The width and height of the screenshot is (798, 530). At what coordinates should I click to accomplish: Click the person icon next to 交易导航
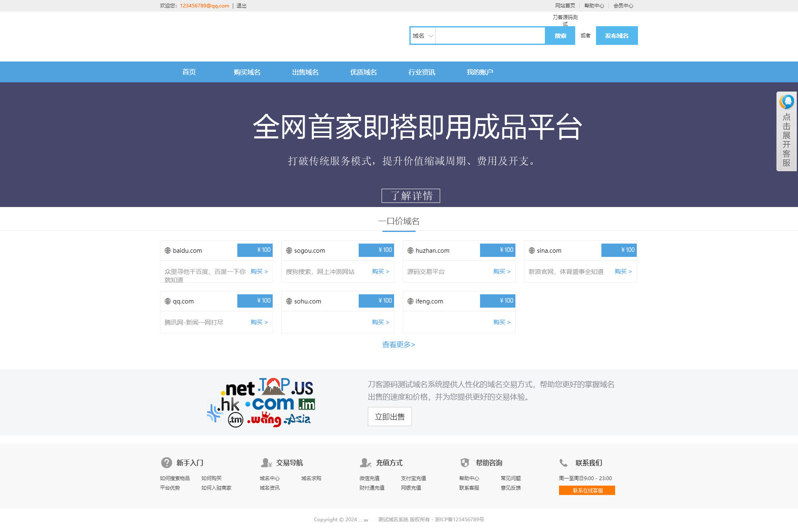click(266, 462)
